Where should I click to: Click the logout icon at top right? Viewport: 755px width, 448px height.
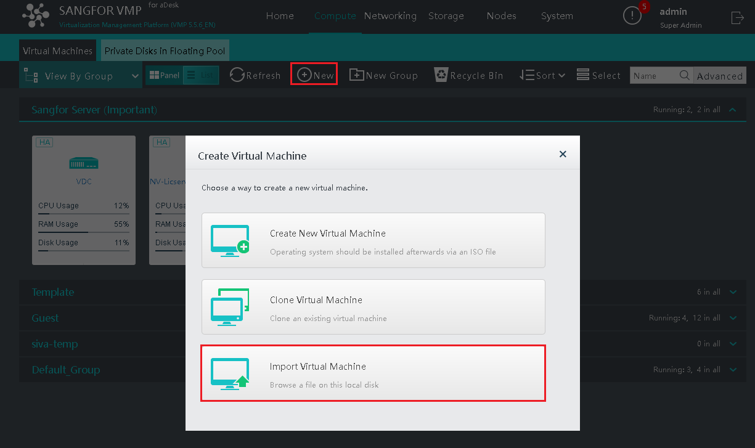point(737,17)
